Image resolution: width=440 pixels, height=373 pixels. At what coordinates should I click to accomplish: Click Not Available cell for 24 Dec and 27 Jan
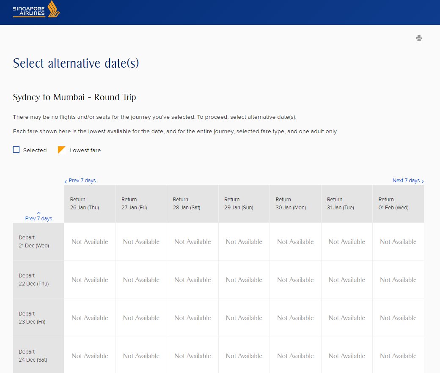[x=141, y=356]
